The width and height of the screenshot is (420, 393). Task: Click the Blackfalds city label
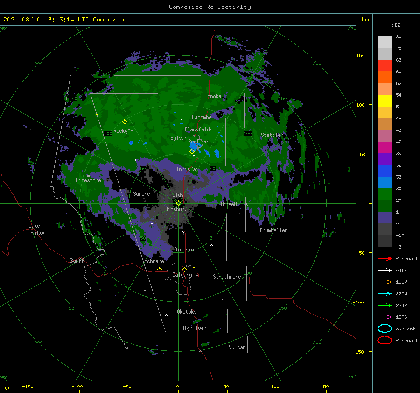pyautogui.click(x=198, y=129)
